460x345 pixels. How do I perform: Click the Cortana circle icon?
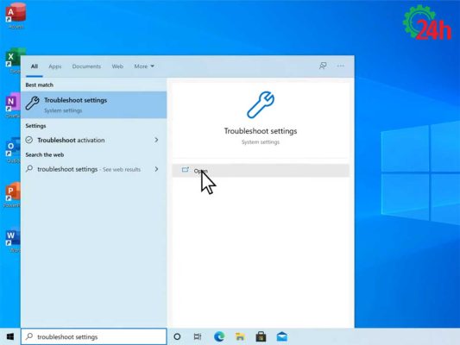177,336
